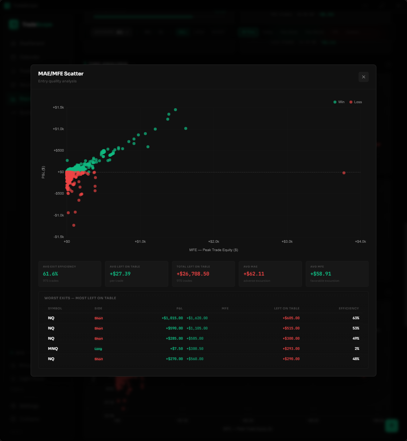Click the second sidebar navigation icon from top
407x441 pixels.
click(13, 57)
